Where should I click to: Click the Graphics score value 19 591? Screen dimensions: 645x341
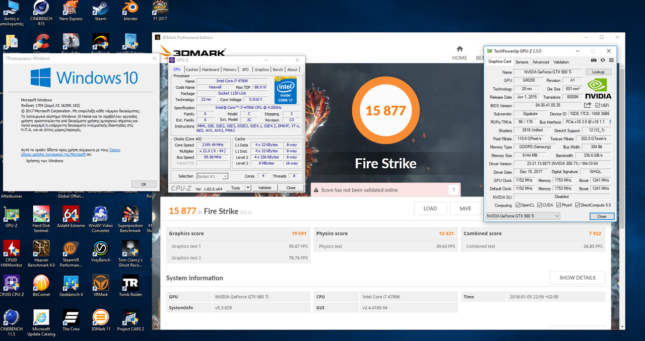[x=299, y=234]
